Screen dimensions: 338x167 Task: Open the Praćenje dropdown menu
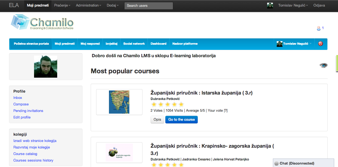point(62,5)
